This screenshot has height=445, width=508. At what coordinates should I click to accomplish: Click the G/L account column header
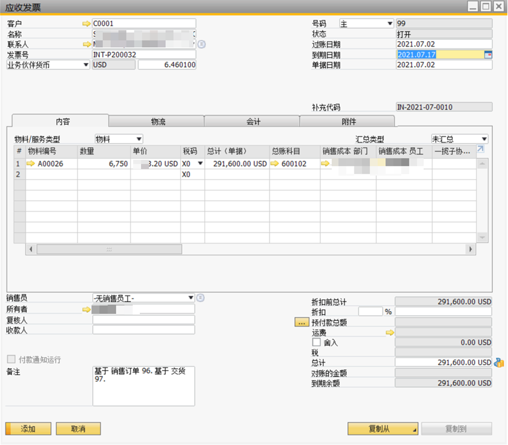(295, 151)
